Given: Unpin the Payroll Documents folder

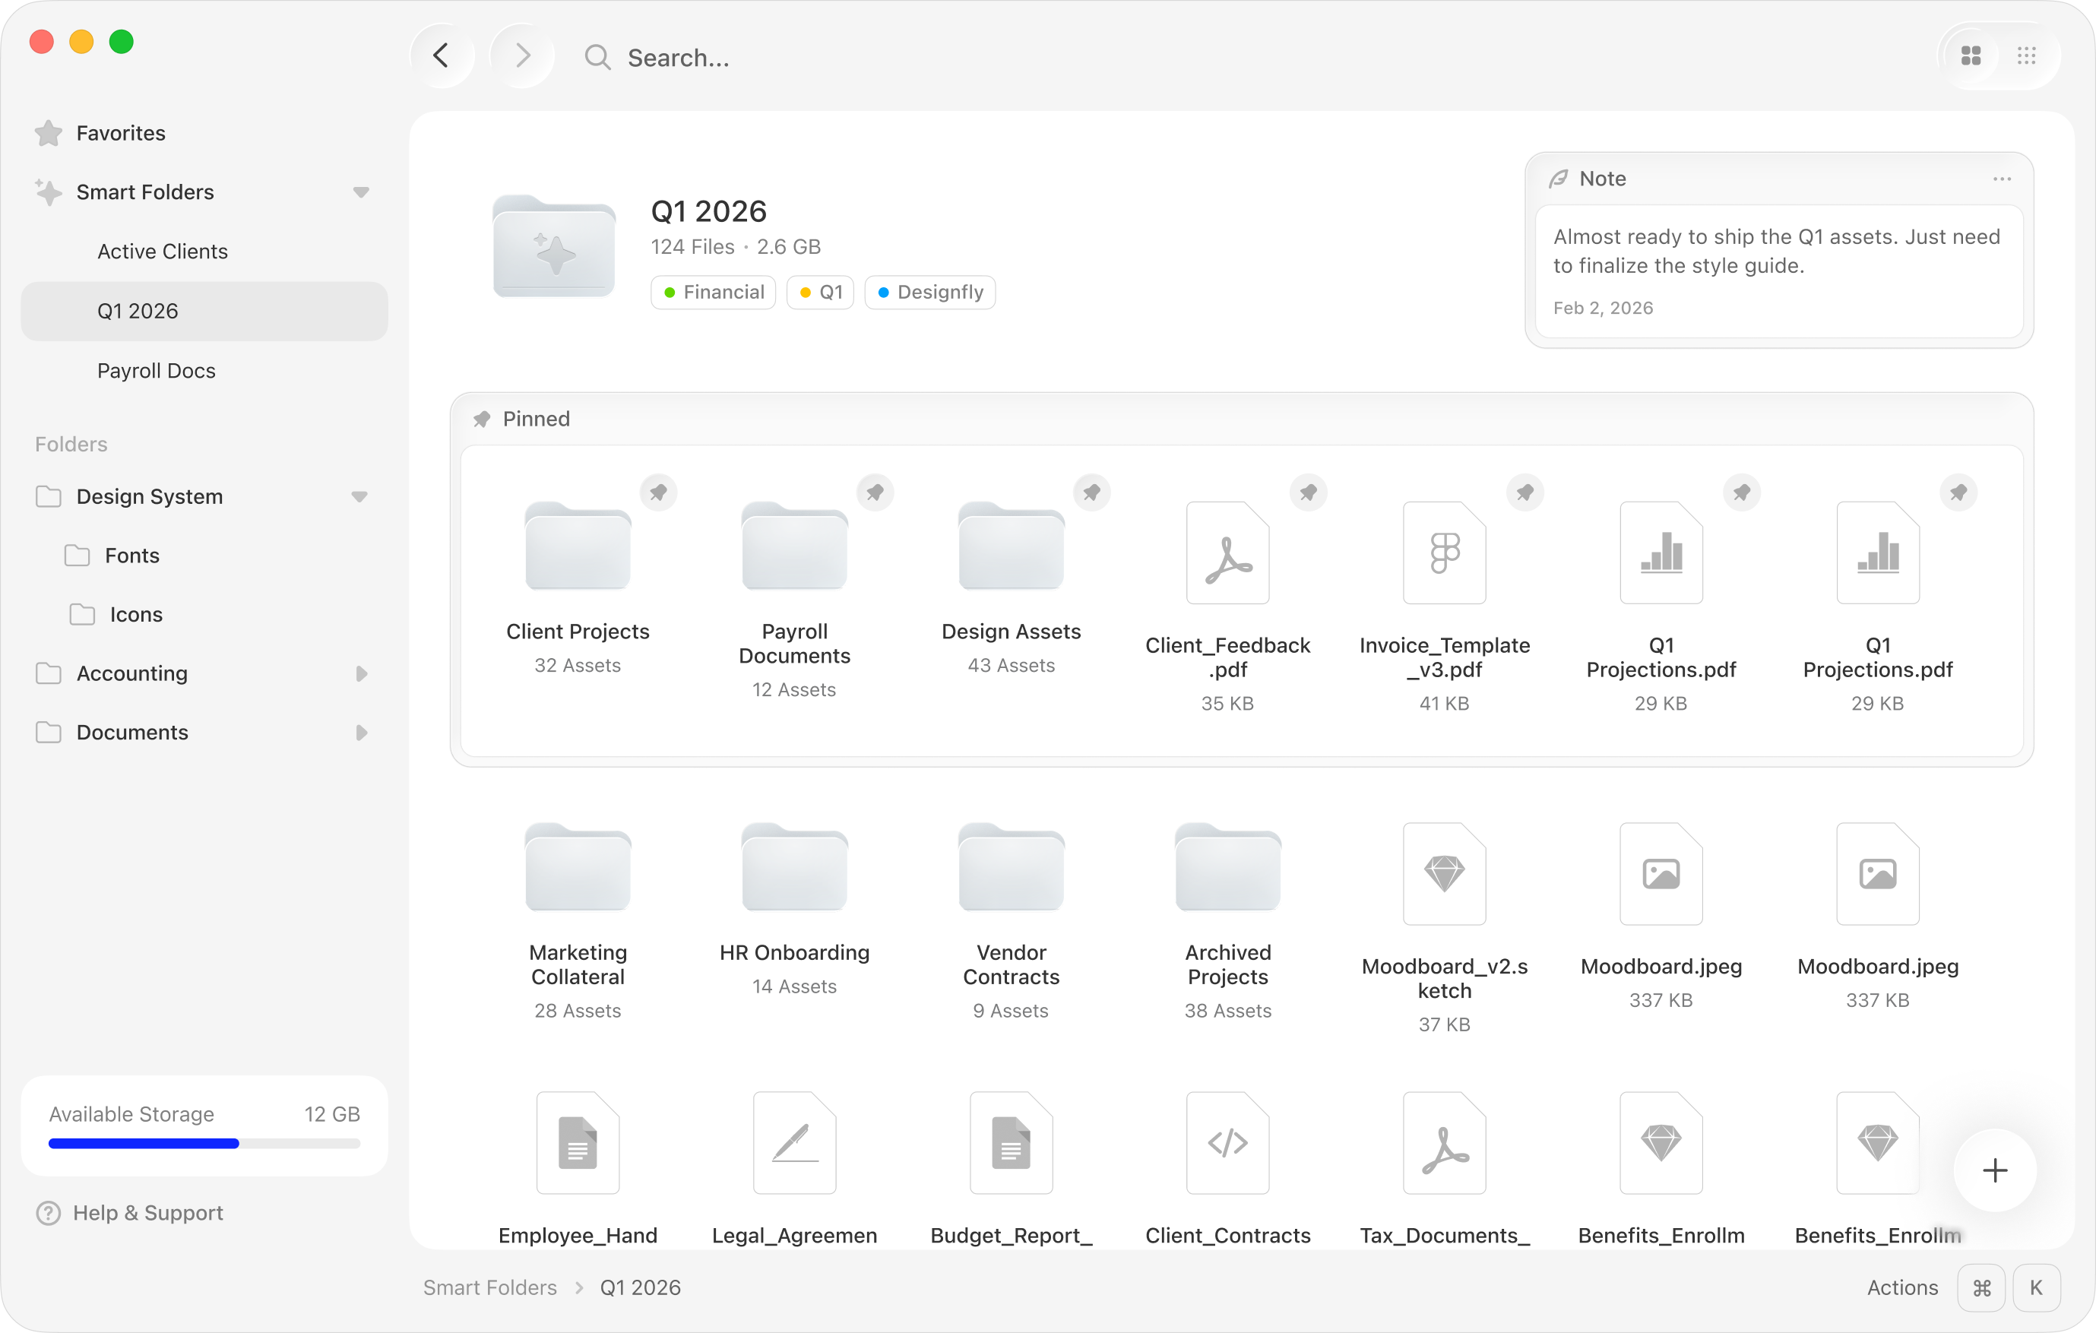Looking at the screenshot, I should pyautogui.click(x=875, y=492).
